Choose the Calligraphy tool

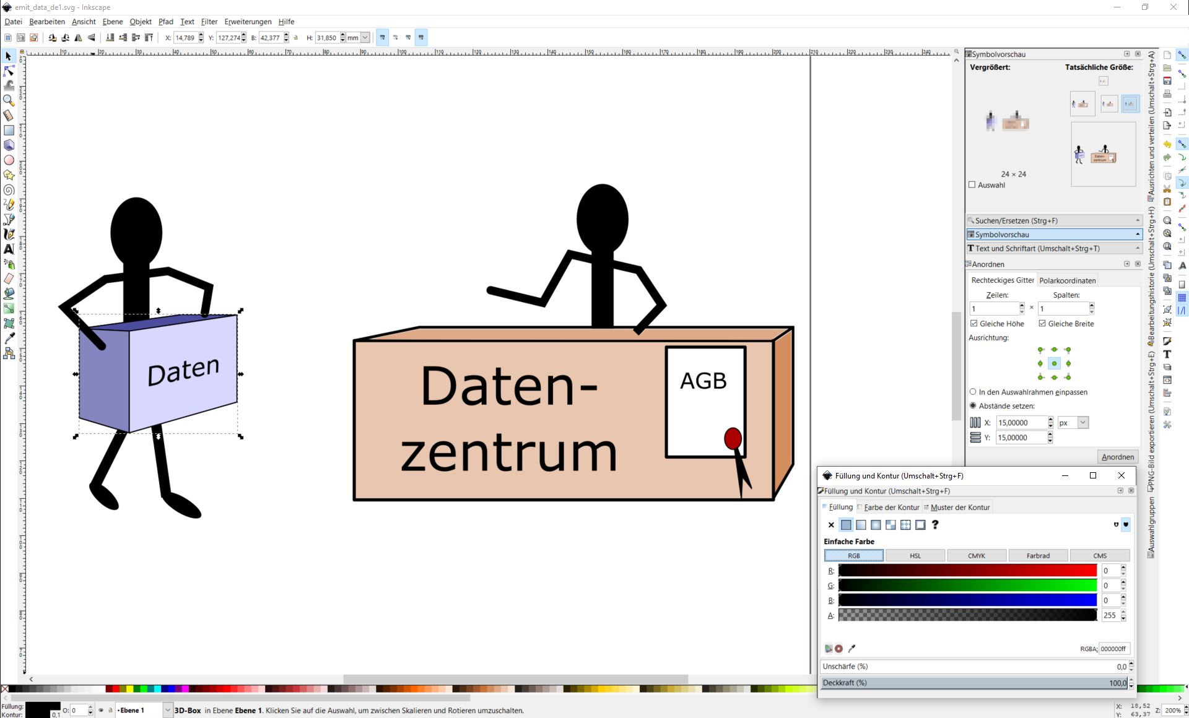[9, 234]
